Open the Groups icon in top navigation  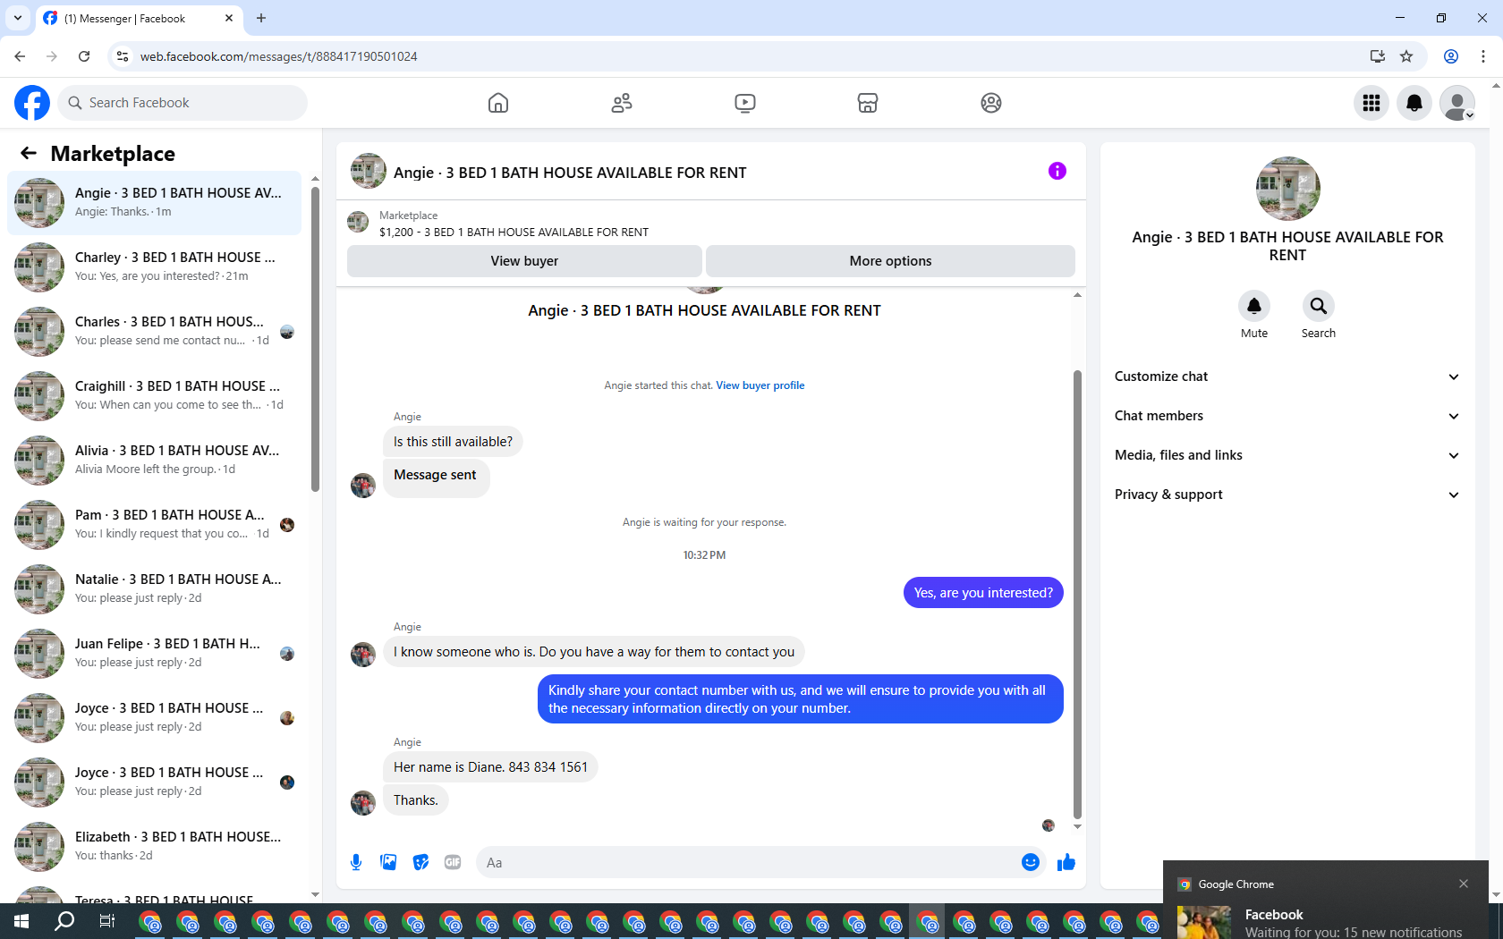(x=991, y=103)
